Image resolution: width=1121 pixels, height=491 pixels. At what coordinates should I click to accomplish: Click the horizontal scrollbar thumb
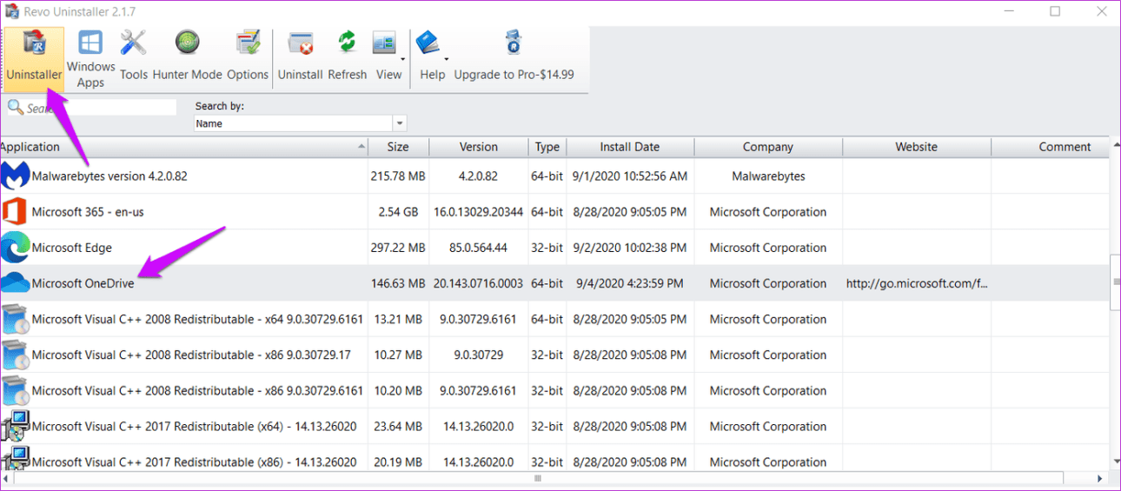pos(539,479)
